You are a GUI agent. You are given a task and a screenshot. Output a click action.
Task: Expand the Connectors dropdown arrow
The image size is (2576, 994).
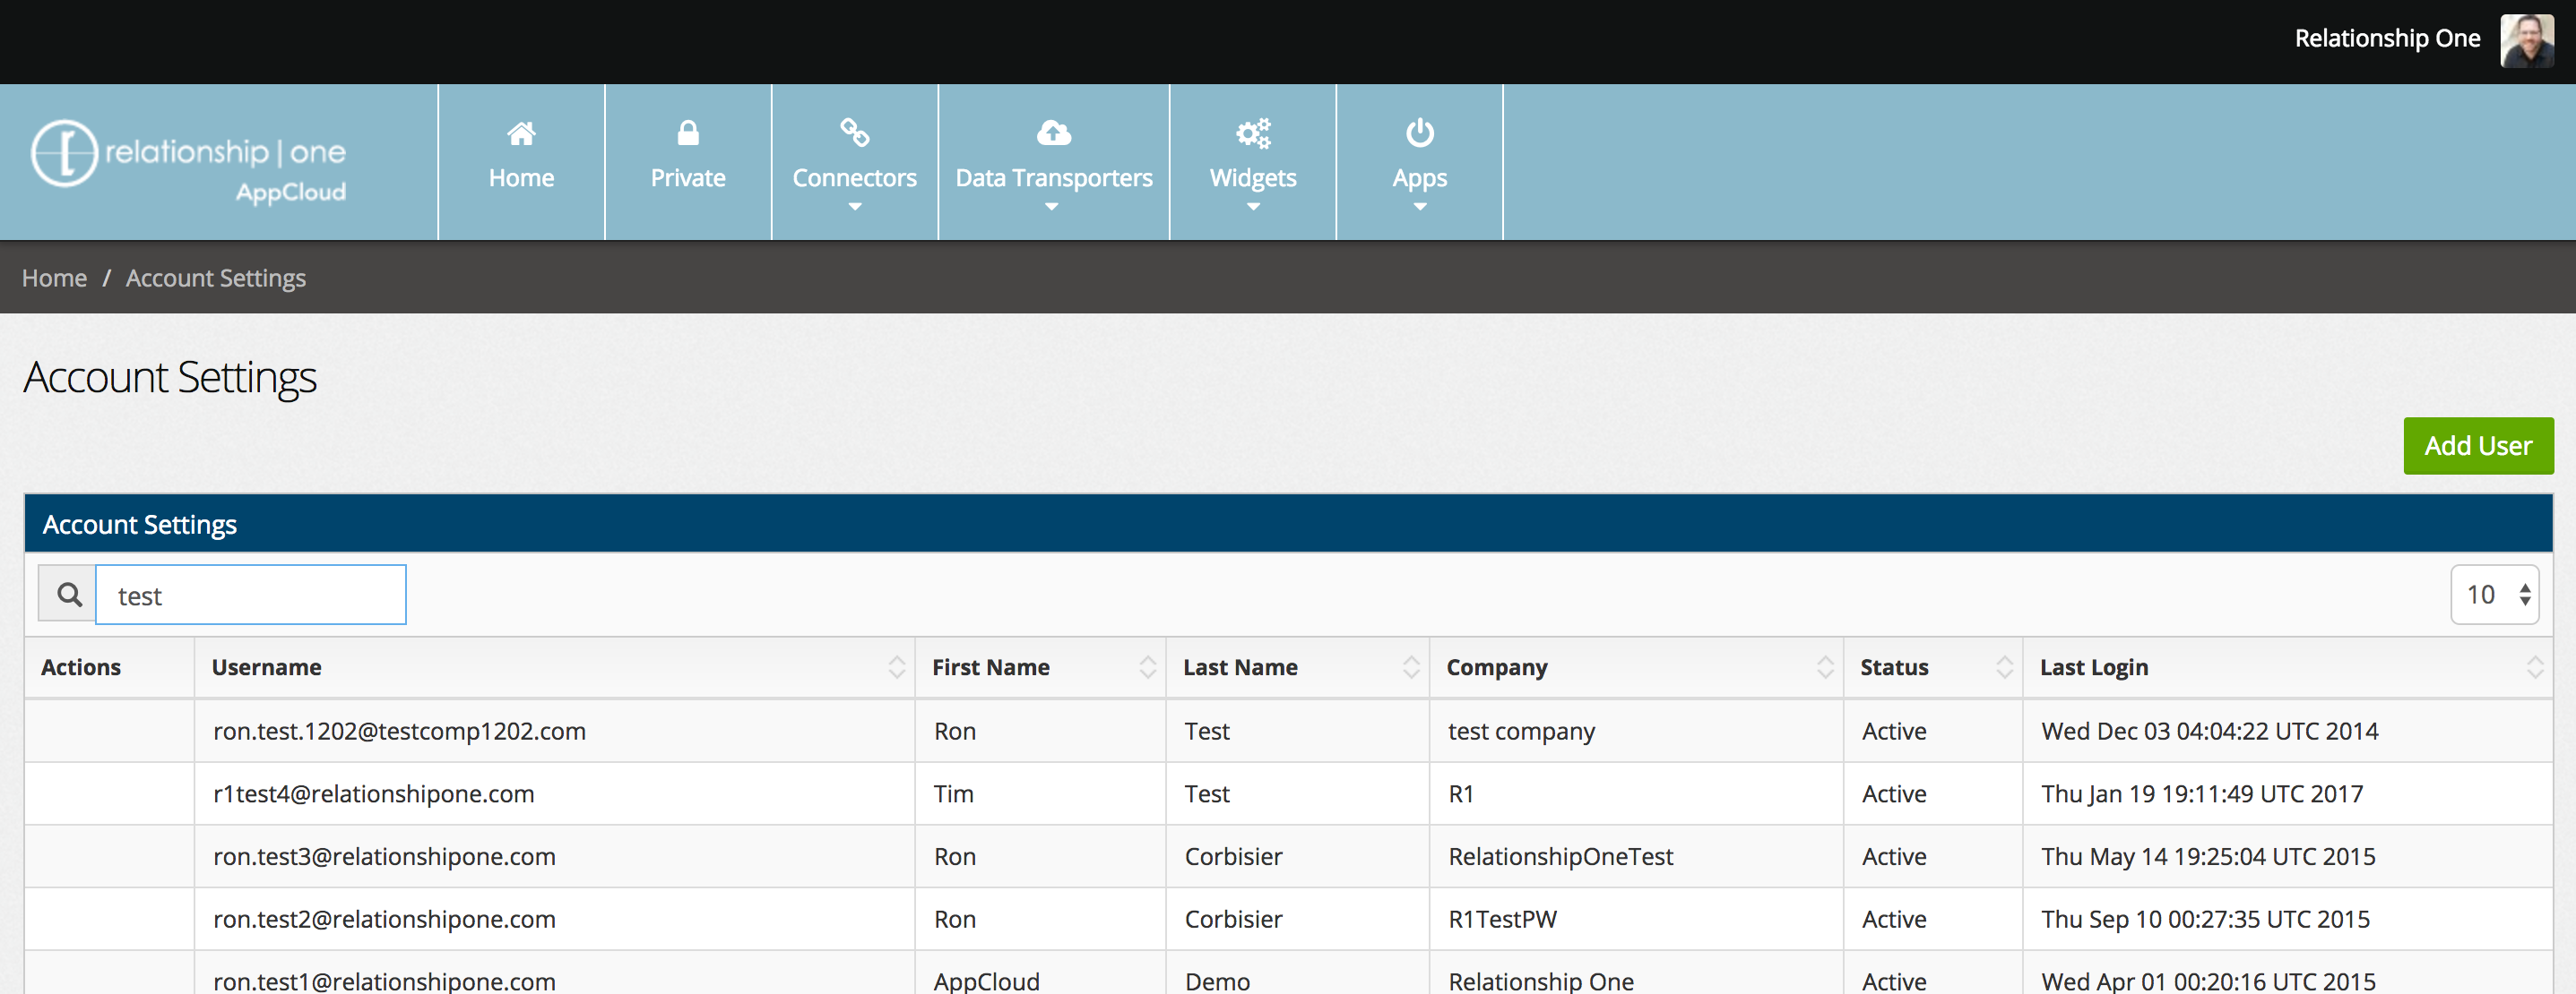click(x=854, y=207)
